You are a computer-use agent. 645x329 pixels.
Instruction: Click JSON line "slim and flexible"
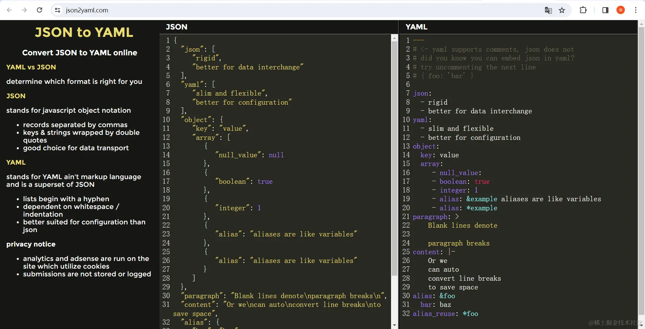[x=230, y=93]
